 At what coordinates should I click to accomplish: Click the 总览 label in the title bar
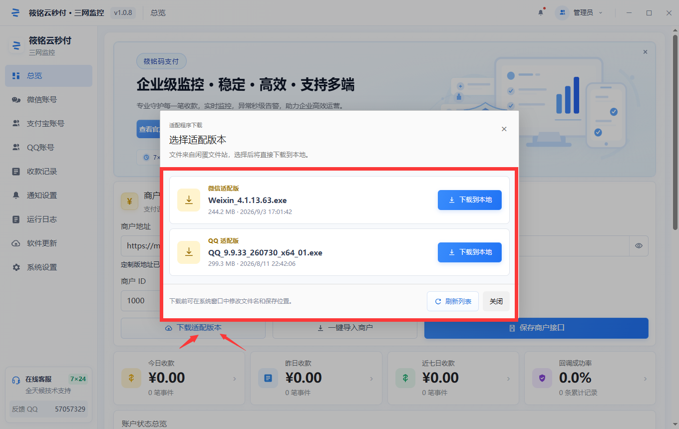(158, 12)
